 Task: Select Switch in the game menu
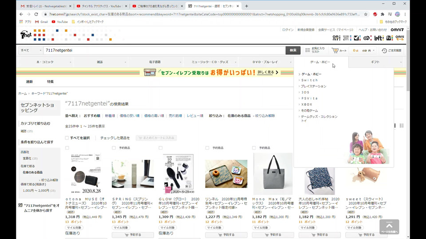[x=309, y=80]
